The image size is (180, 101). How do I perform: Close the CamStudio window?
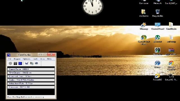(51, 54)
